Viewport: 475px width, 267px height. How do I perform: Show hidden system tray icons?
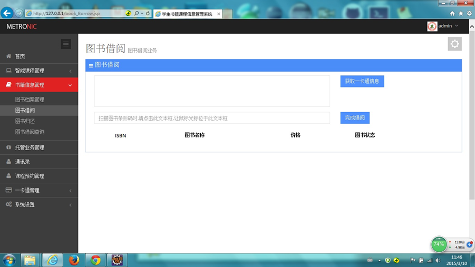pyautogui.click(x=379, y=260)
